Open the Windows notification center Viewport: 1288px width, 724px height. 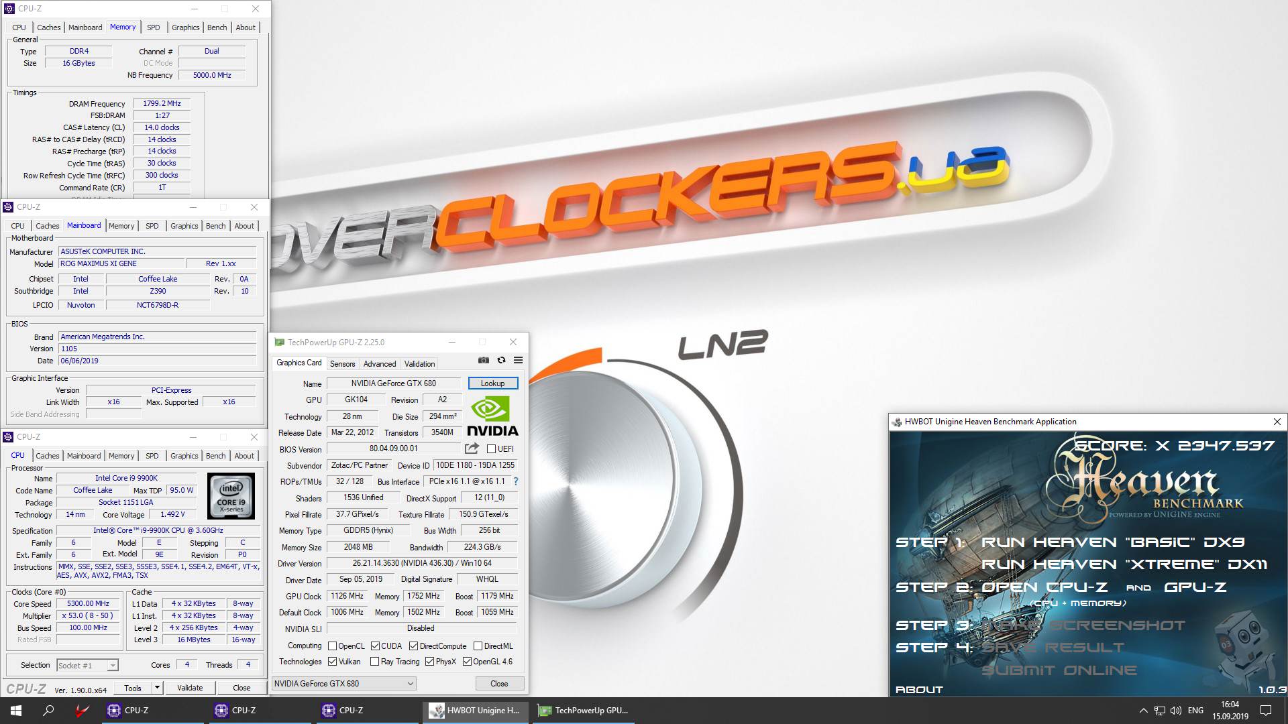[1266, 711]
